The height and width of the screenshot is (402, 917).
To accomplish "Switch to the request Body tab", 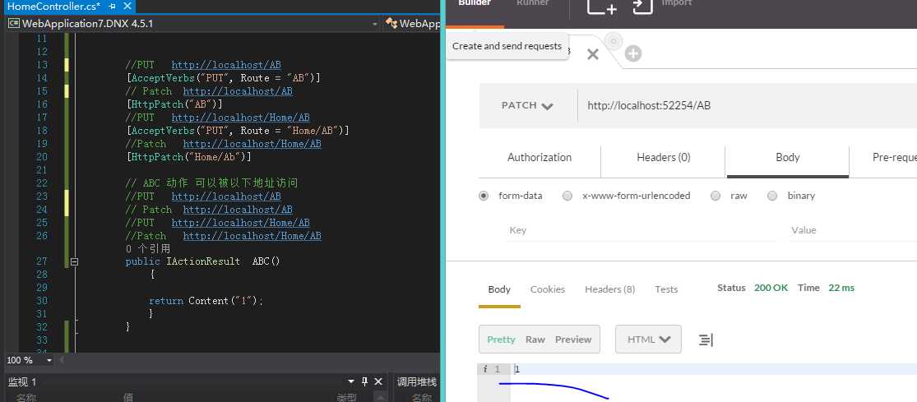I will 787,158.
